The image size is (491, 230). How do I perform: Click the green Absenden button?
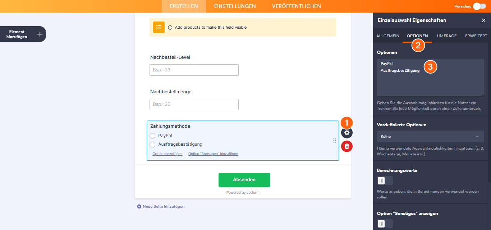244,180
